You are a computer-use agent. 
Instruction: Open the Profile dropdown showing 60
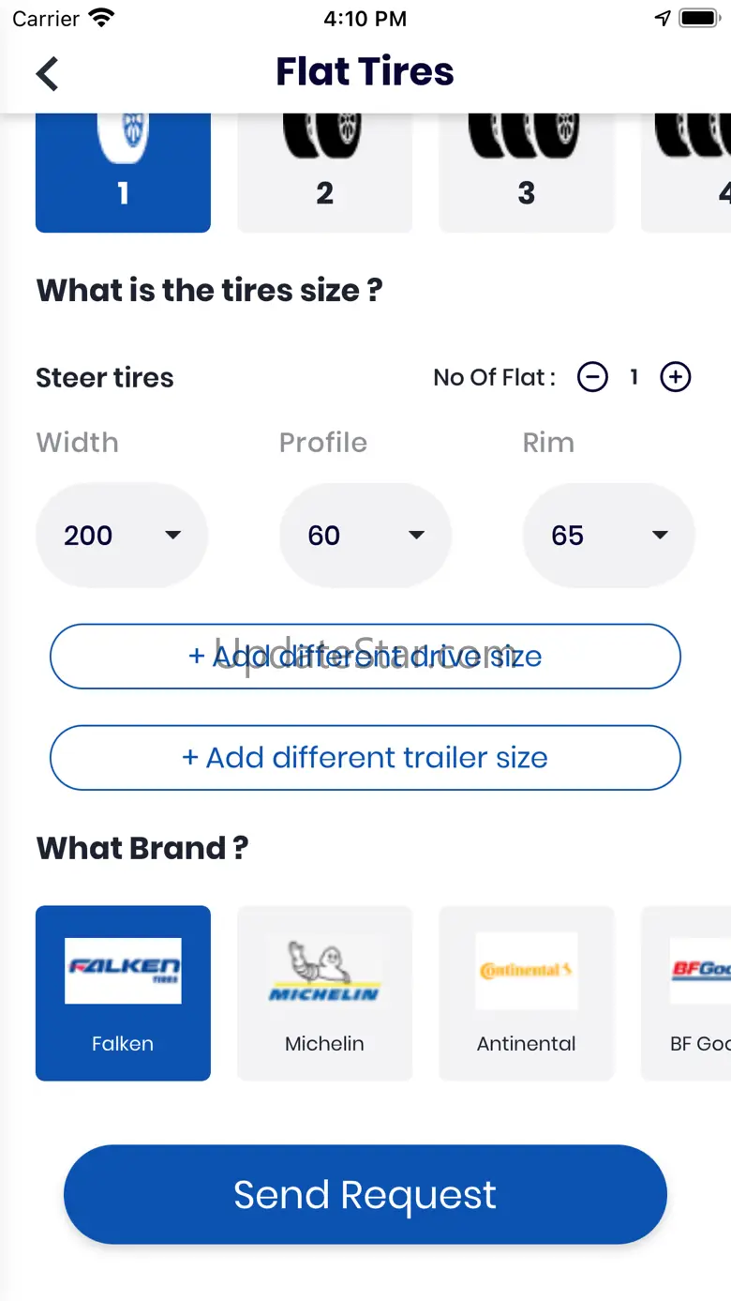365,536
